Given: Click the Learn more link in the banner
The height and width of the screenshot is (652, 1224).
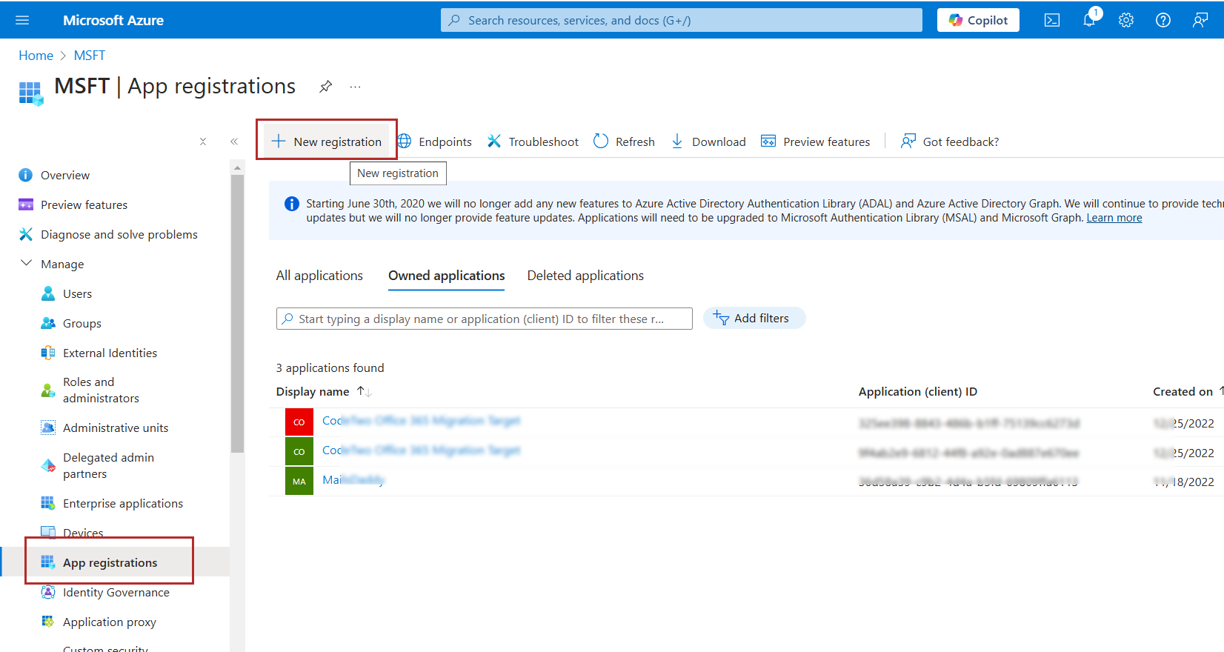Looking at the screenshot, I should (x=1114, y=218).
